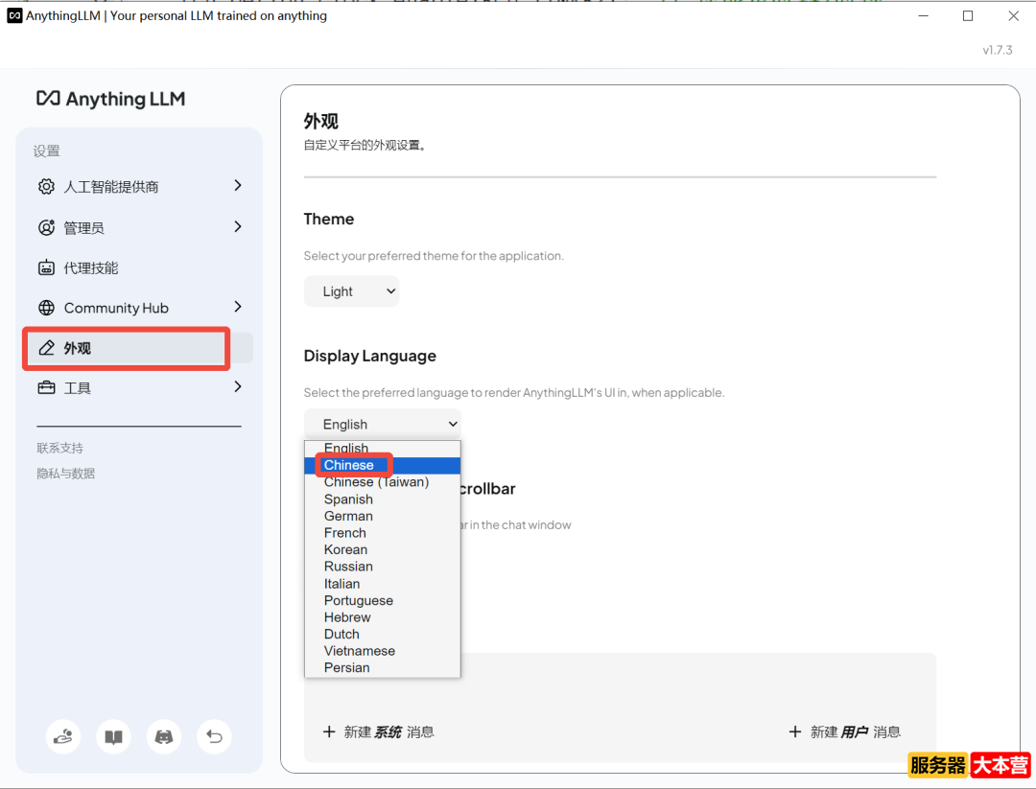Click the user icon beside 管理员
The image size is (1036, 789).
(46, 228)
